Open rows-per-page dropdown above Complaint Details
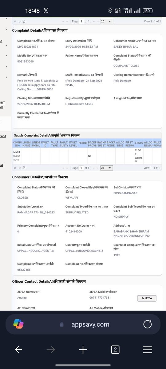 click(106, 21)
